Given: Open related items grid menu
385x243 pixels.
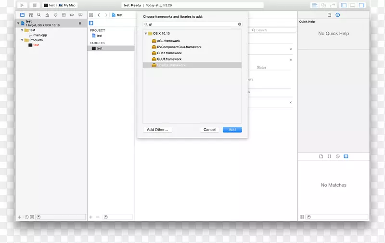Looking at the screenshot, I should pyautogui.click(x=91, y=15).
